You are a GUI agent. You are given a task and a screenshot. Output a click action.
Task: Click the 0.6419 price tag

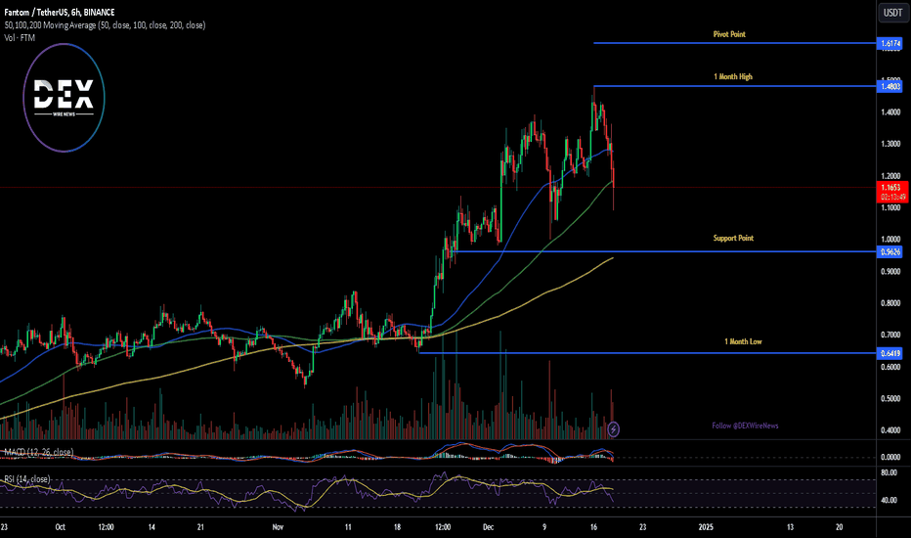(890, 353)
